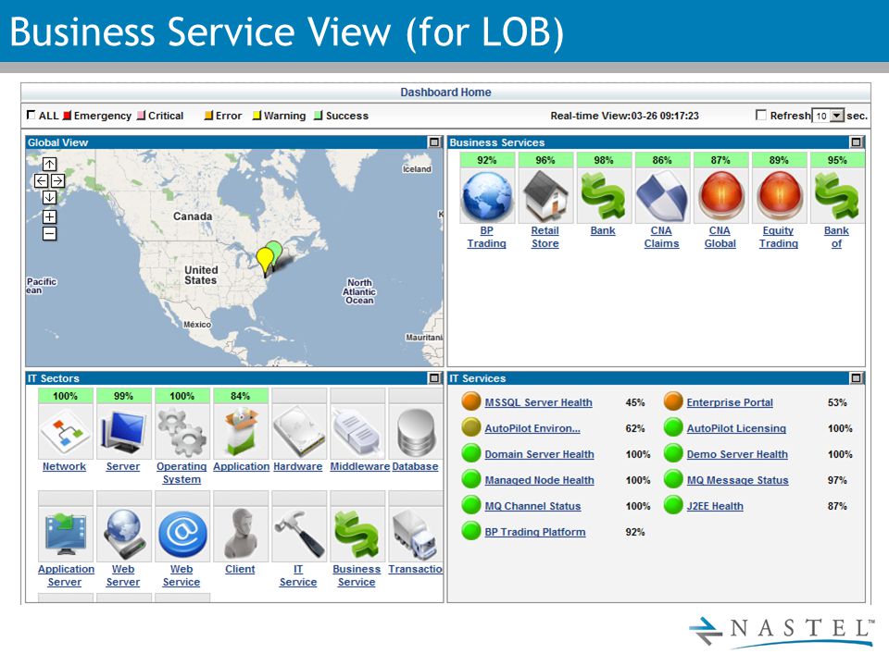The width and height of the screenshot is (889, 666).
Task: Maximize the IT Services panel
Action: coord(856,377)
